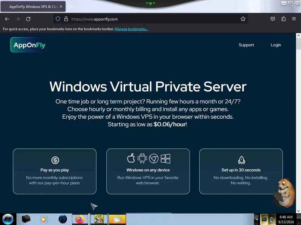Open the Support page link
The height and width of the screenshot is (225, 301).
coord(246,45)
